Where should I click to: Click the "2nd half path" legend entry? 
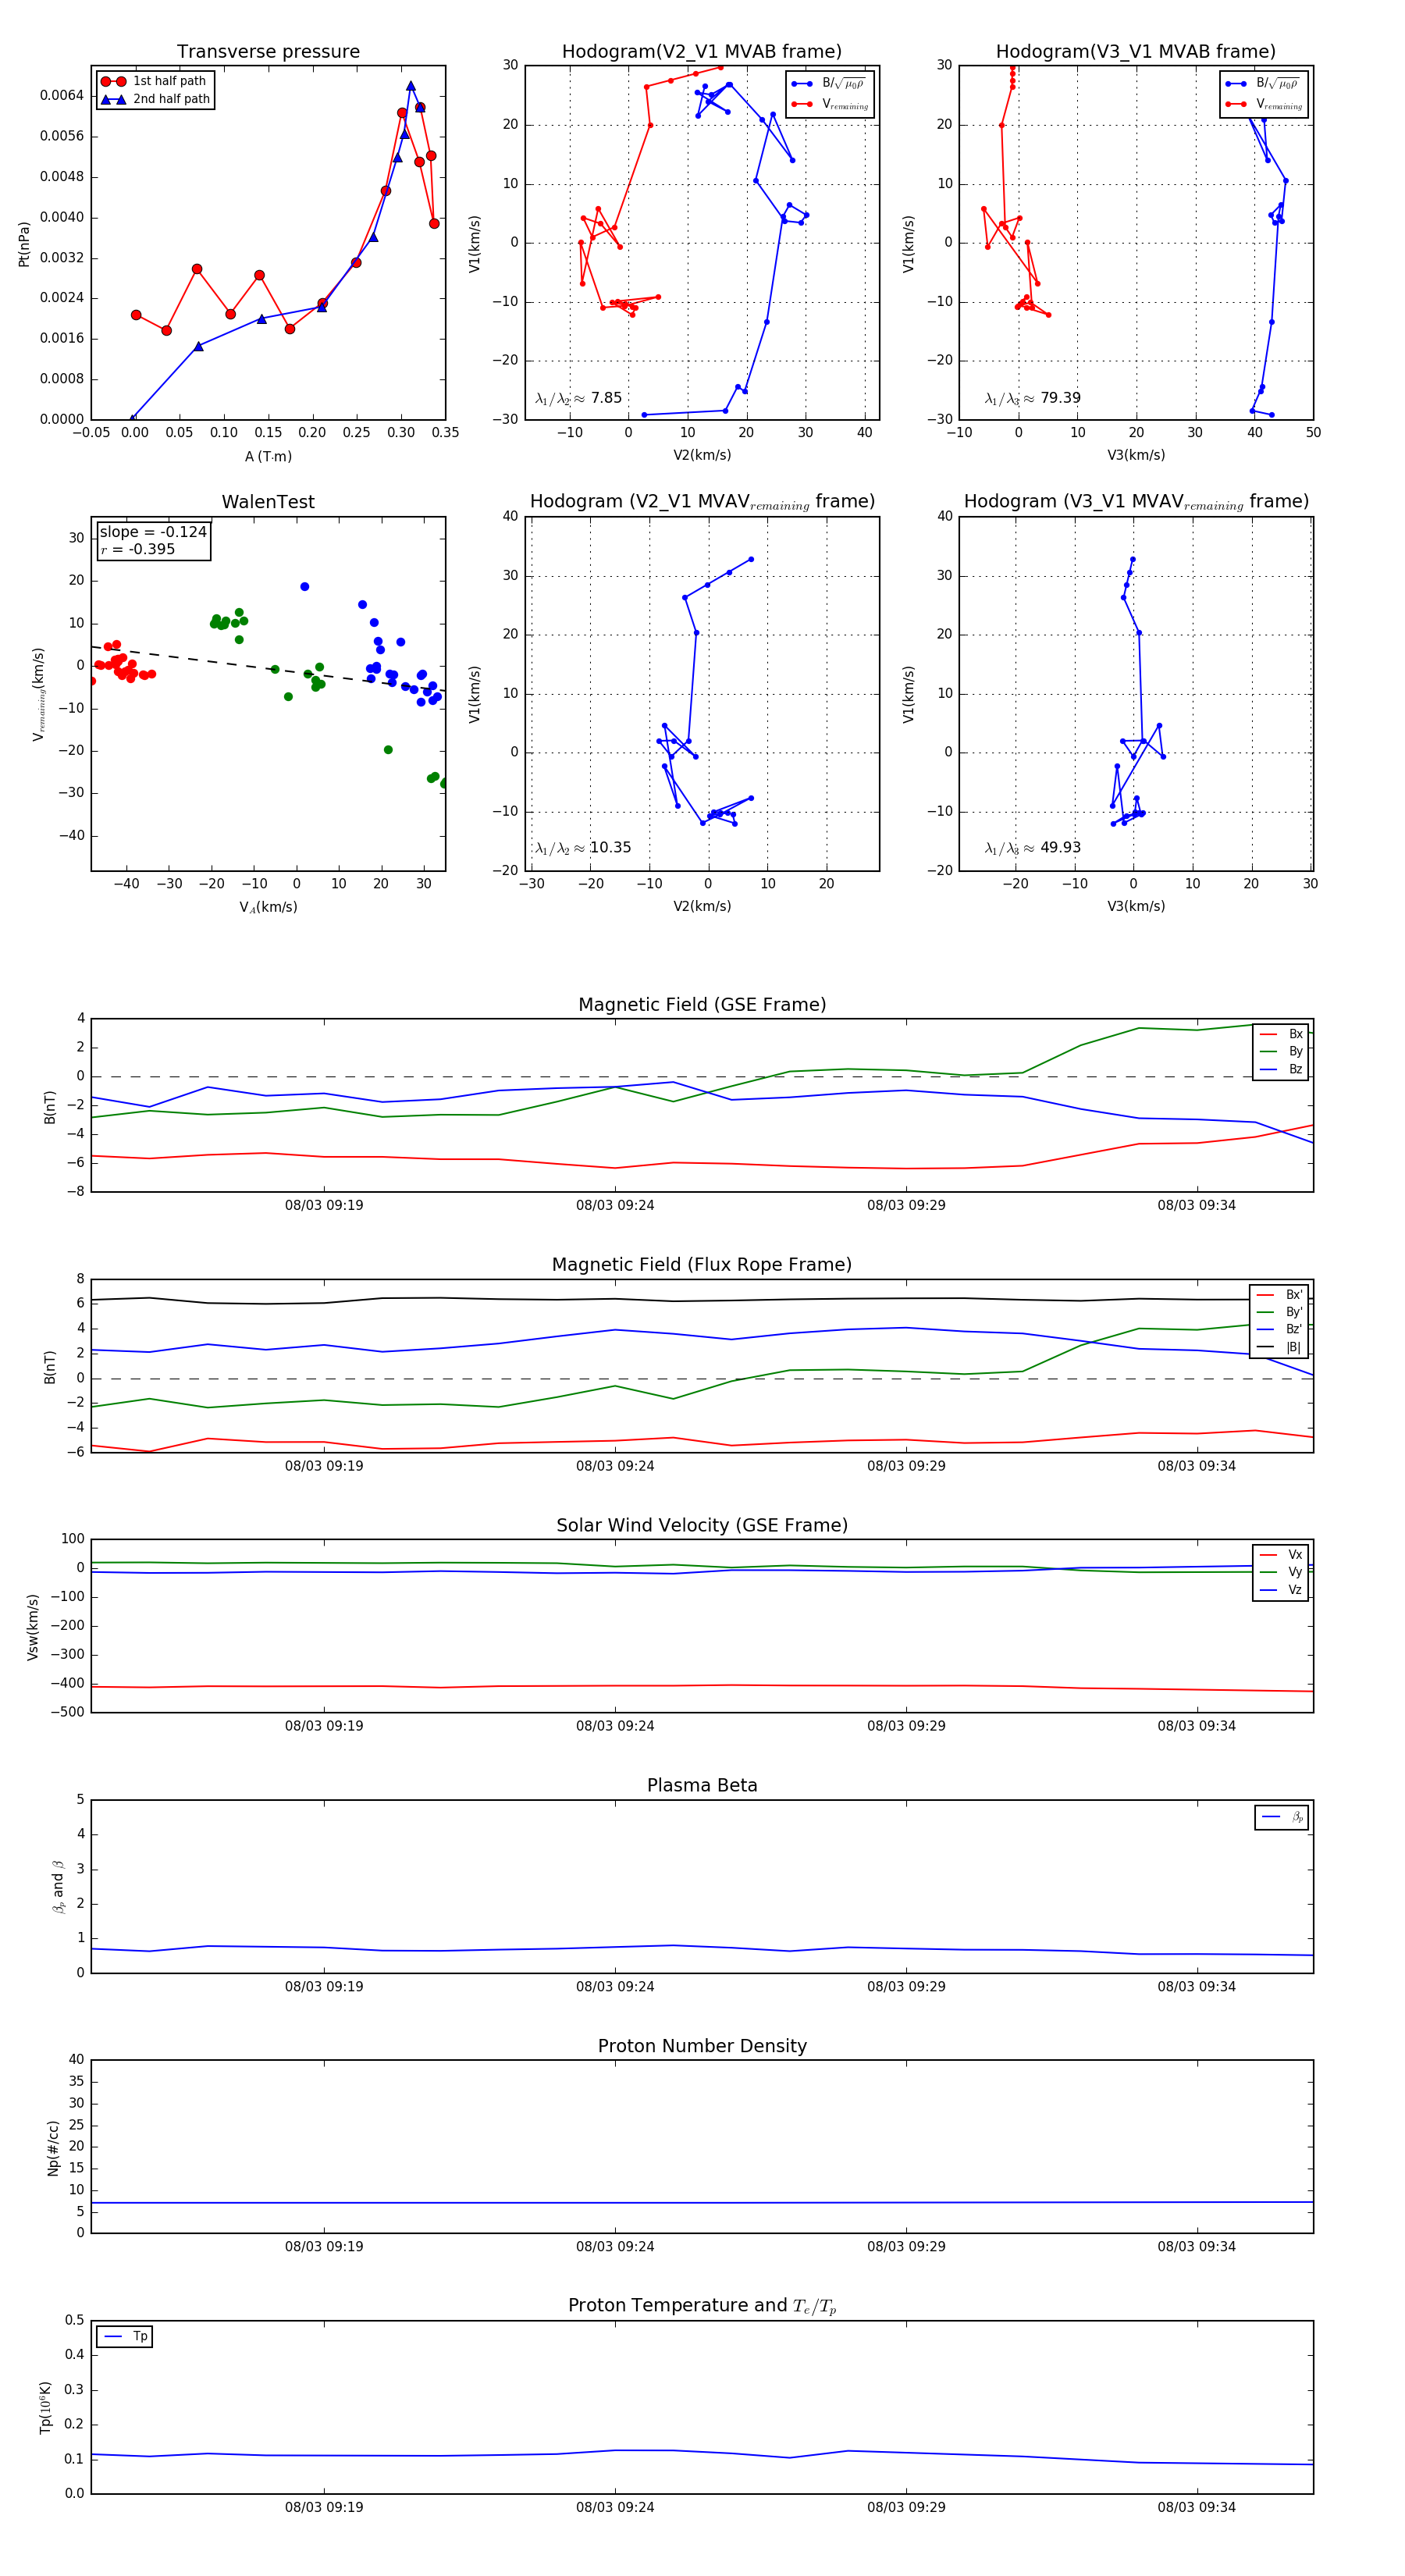click(156, 99)
